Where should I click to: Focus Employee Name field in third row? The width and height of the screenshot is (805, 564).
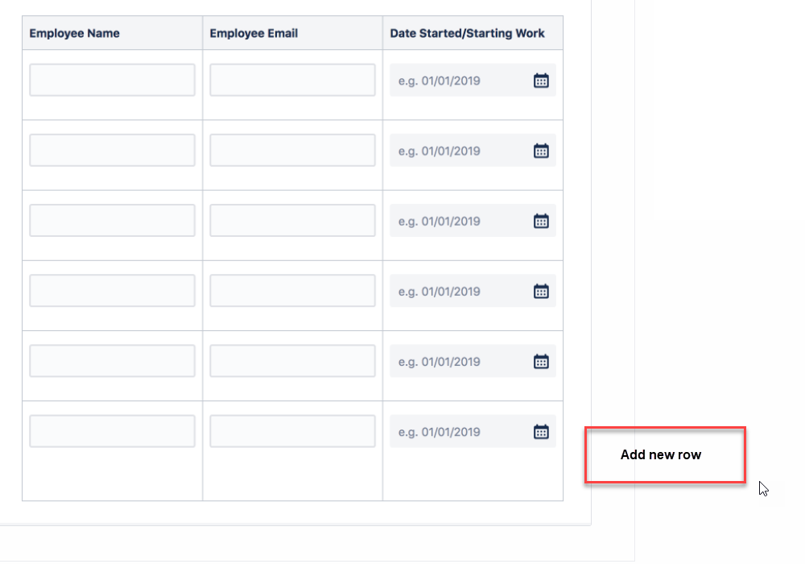(x=112, y=220)
